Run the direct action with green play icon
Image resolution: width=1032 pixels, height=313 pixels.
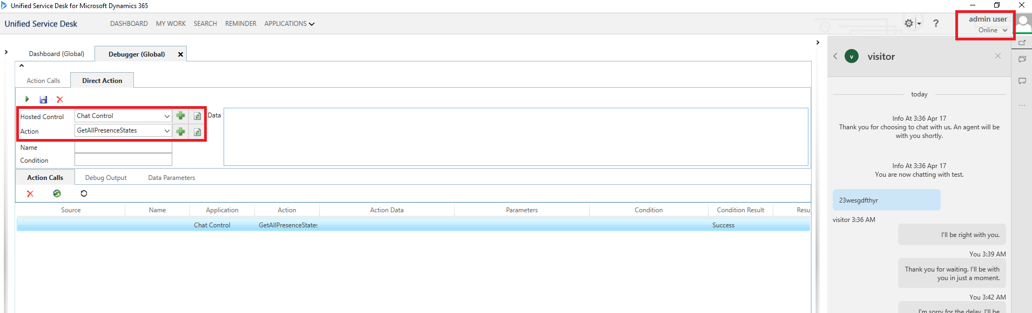[27, 99]
